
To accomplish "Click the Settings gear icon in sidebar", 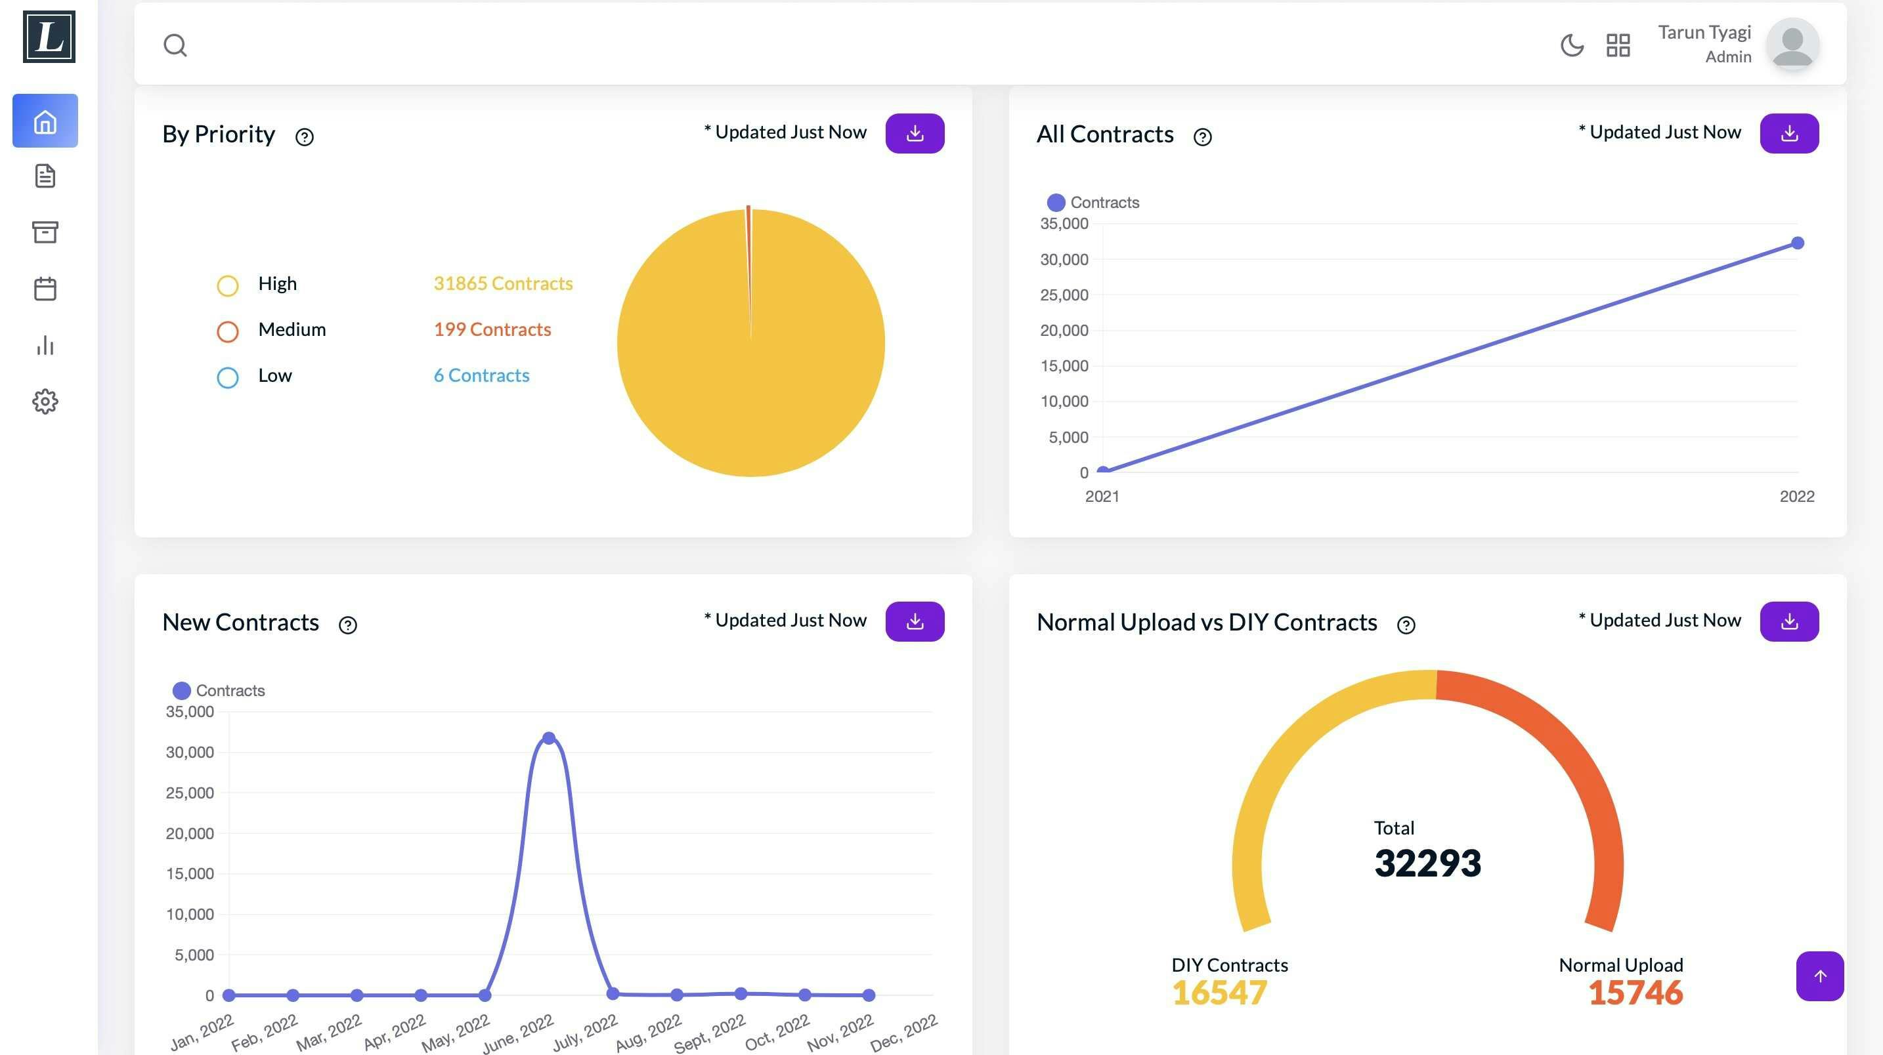I will [x=44, y=401].
